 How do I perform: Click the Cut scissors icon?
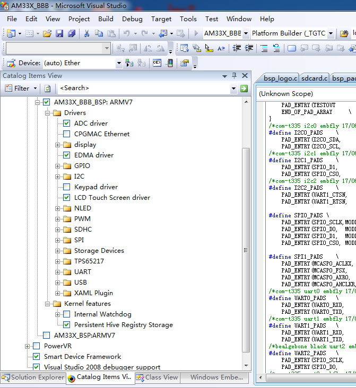pyautogui.click(x=87, y=33)
